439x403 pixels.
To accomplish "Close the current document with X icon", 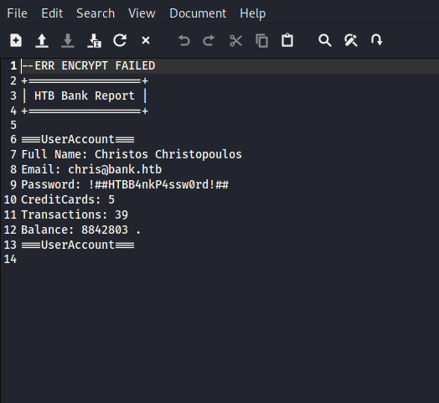I will (146, 40).
